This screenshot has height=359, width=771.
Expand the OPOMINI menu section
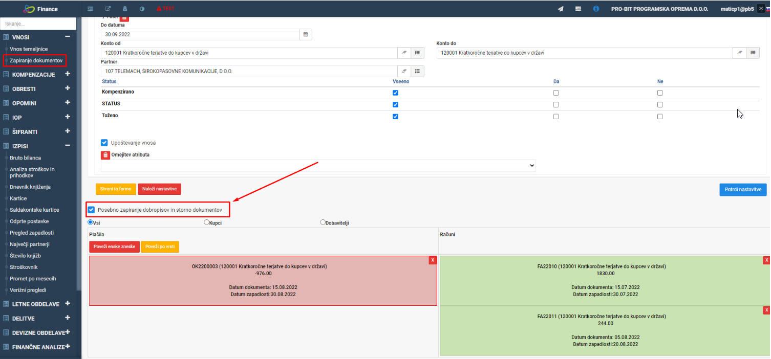point(67,103)
